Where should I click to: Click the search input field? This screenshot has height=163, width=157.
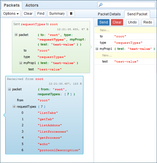tap(126, 5)
